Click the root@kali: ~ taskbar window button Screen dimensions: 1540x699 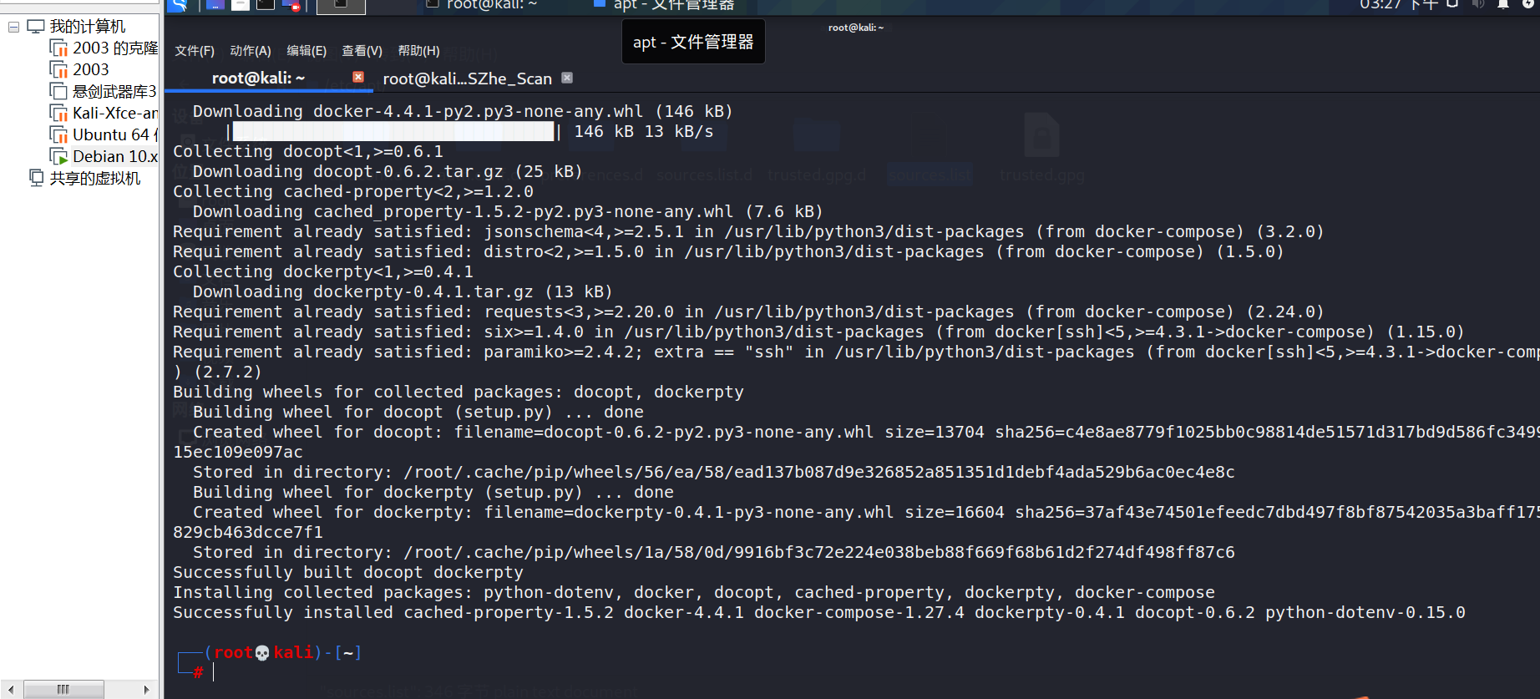482,5
